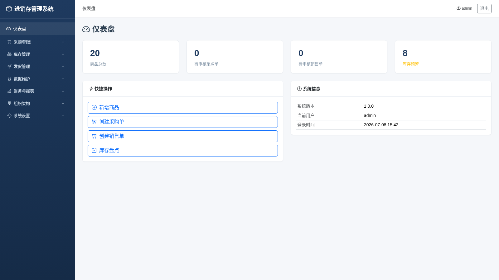The width and height of the screenshot is (499, 280).
Task: Click the 系统版本 row label
Action: pyautogui.click(x=306, y=106)
